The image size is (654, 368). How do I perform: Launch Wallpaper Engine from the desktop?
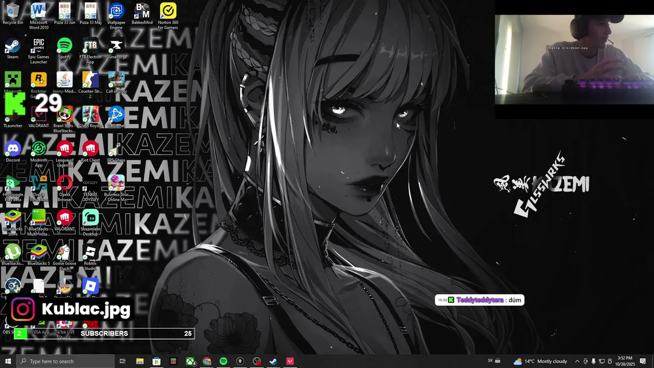pyautogui.click(x=116, y=16)
